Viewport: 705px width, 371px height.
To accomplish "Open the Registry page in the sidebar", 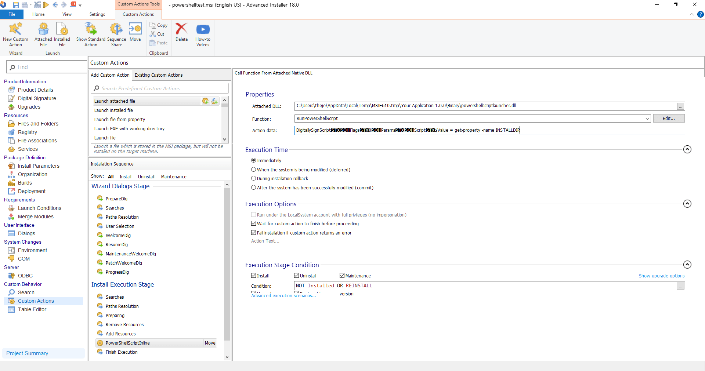I will [x=27, y=132].
